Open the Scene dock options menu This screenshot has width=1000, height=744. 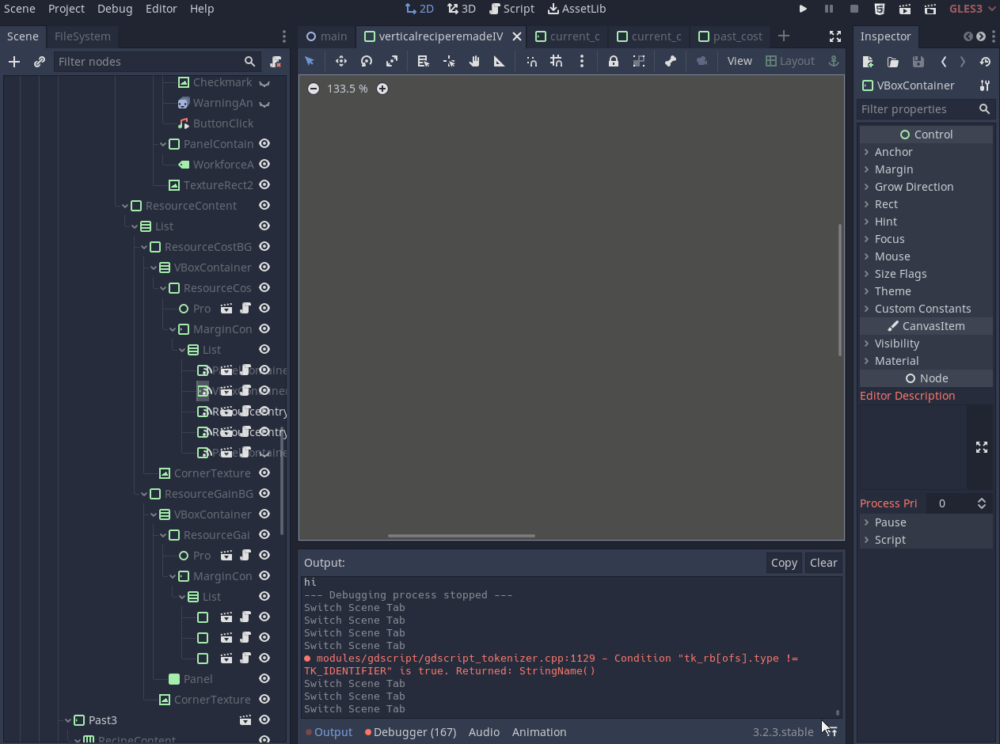point(284,36)
